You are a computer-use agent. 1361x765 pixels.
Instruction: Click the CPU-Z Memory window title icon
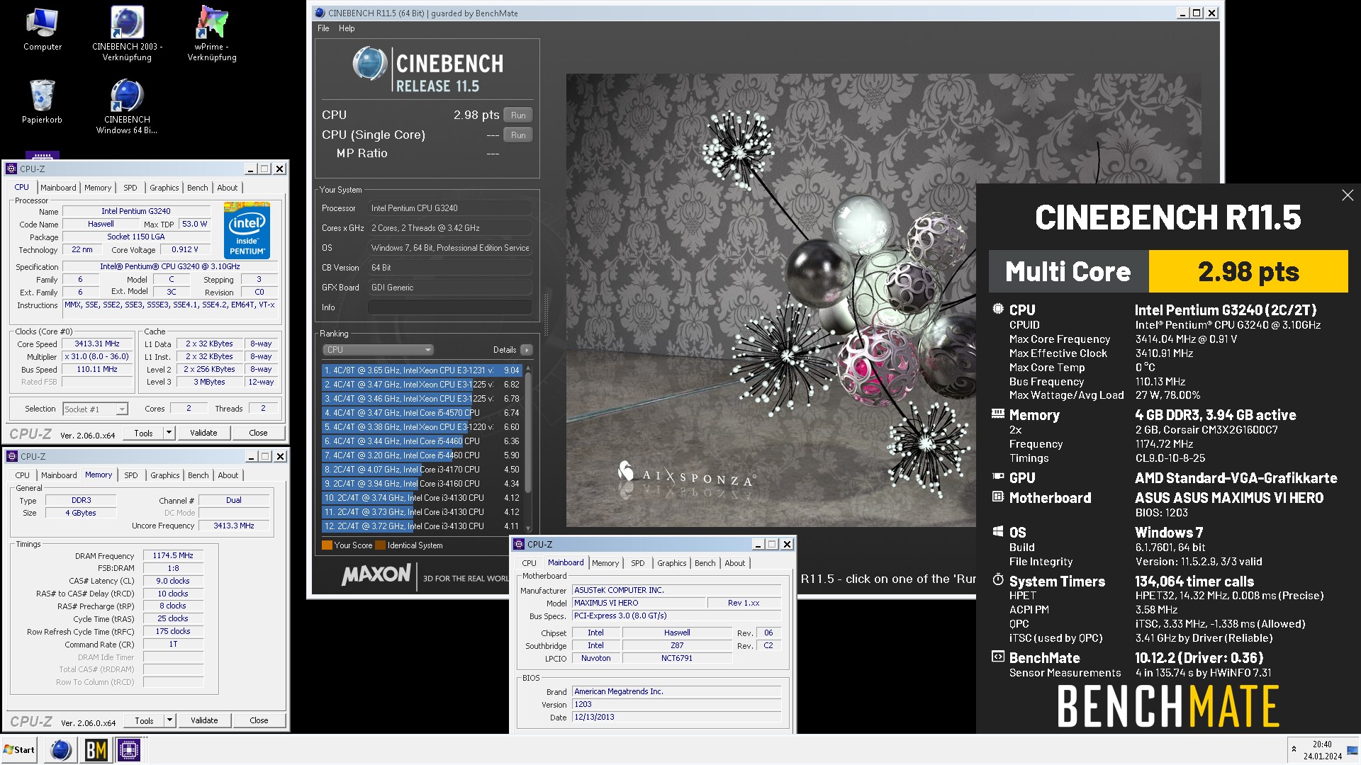pos(11,456)
